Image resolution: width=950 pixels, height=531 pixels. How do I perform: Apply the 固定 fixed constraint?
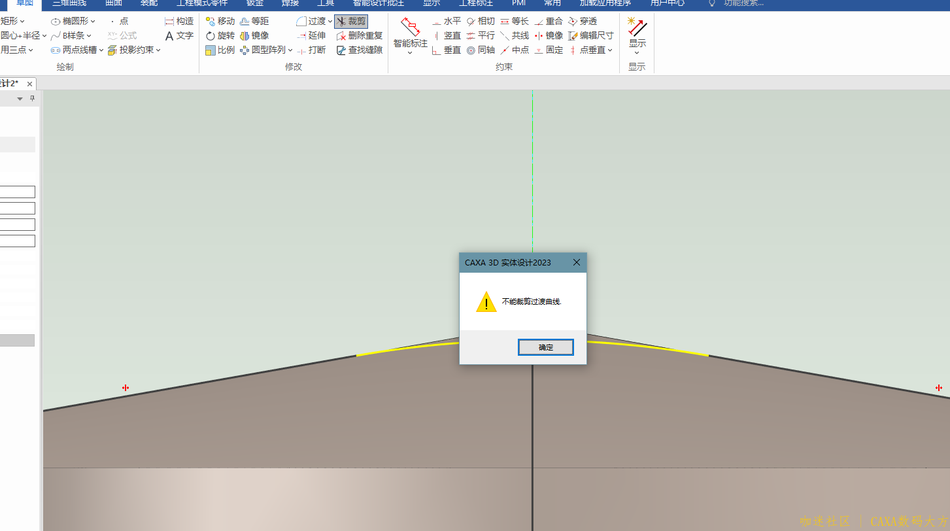pyautogui.click(x=549, y=50)
